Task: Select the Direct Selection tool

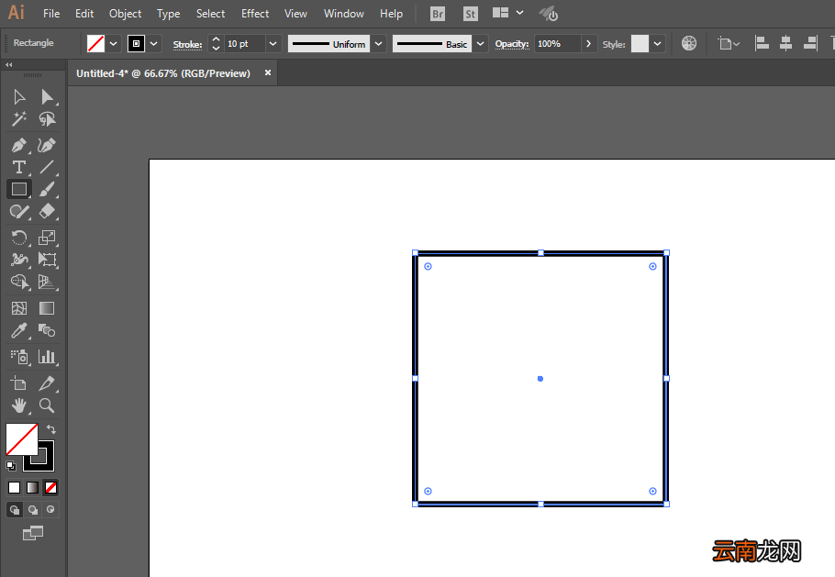Action: pyautogui.click(x=47, y=97)
